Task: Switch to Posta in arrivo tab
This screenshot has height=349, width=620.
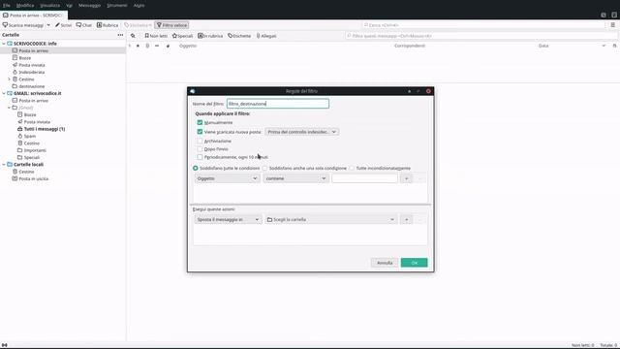Action: (34, 16)
